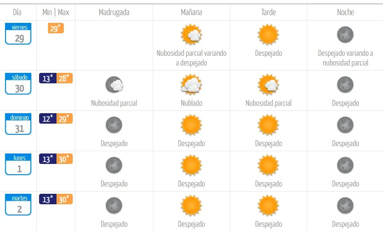Select sábado Madrugada's cloudy moon icon

tap(114, 85)
